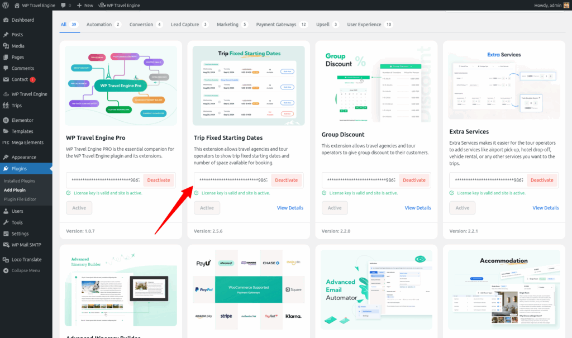The height and width of the screenshot is (338, 572).
Task: Click the Users person icon
Action: pyautogui.click(x=6, y=211)
